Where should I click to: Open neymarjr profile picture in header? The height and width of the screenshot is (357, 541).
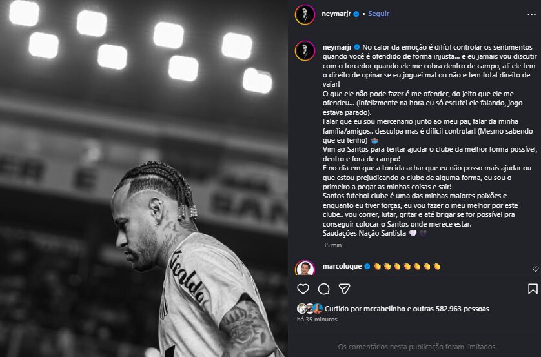click(x=305, y=14)
